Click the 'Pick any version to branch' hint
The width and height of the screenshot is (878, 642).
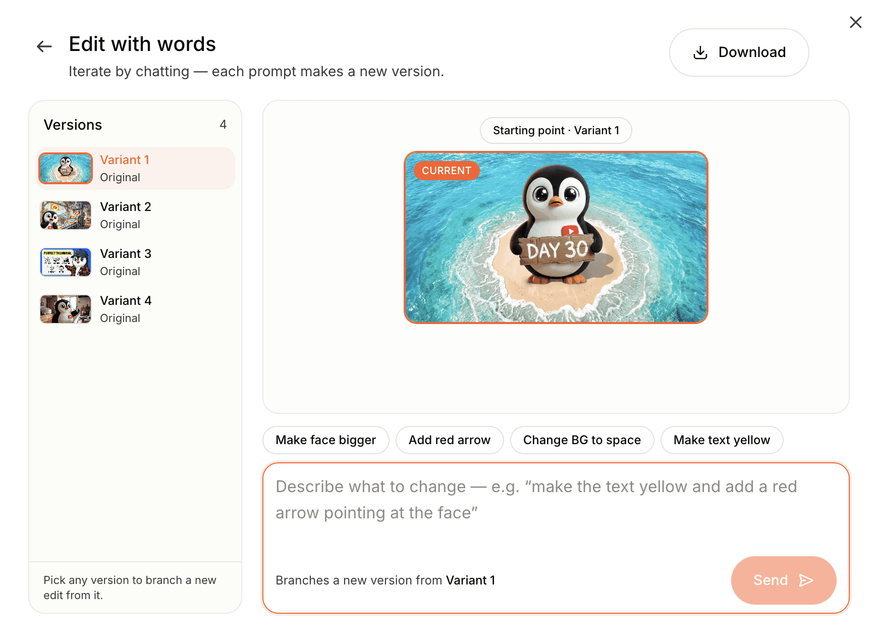coord(130,587)
